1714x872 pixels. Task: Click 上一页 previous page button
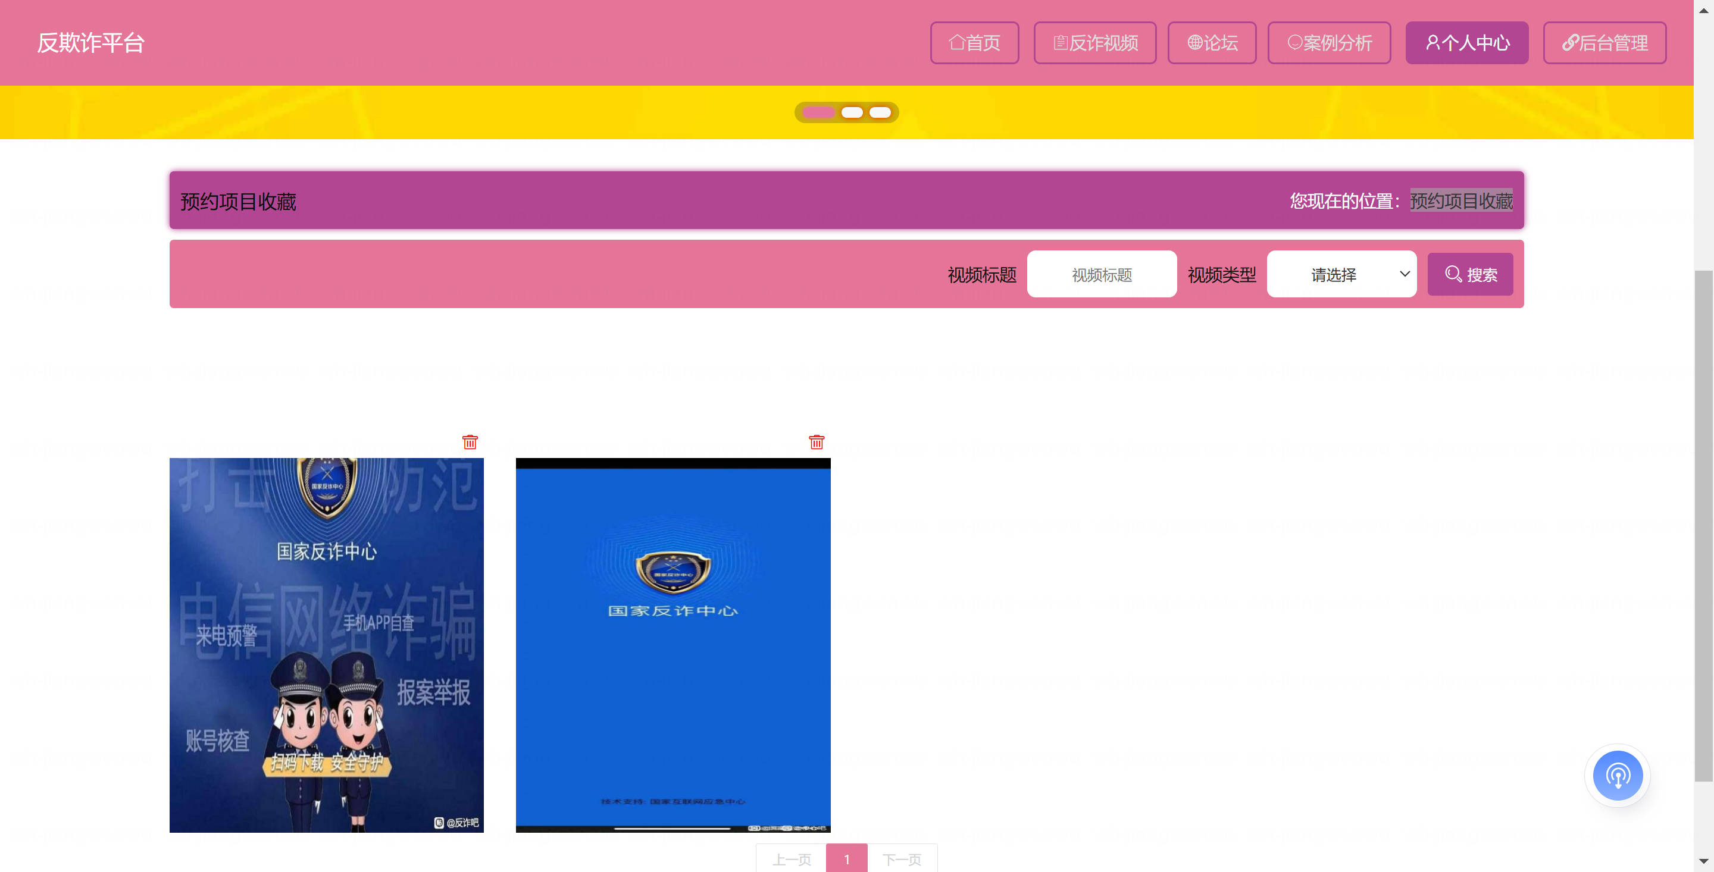791,859
